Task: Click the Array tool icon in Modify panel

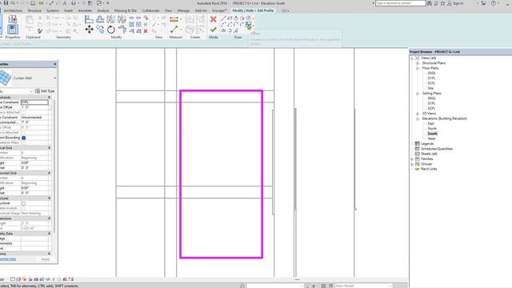Action: 131,25
